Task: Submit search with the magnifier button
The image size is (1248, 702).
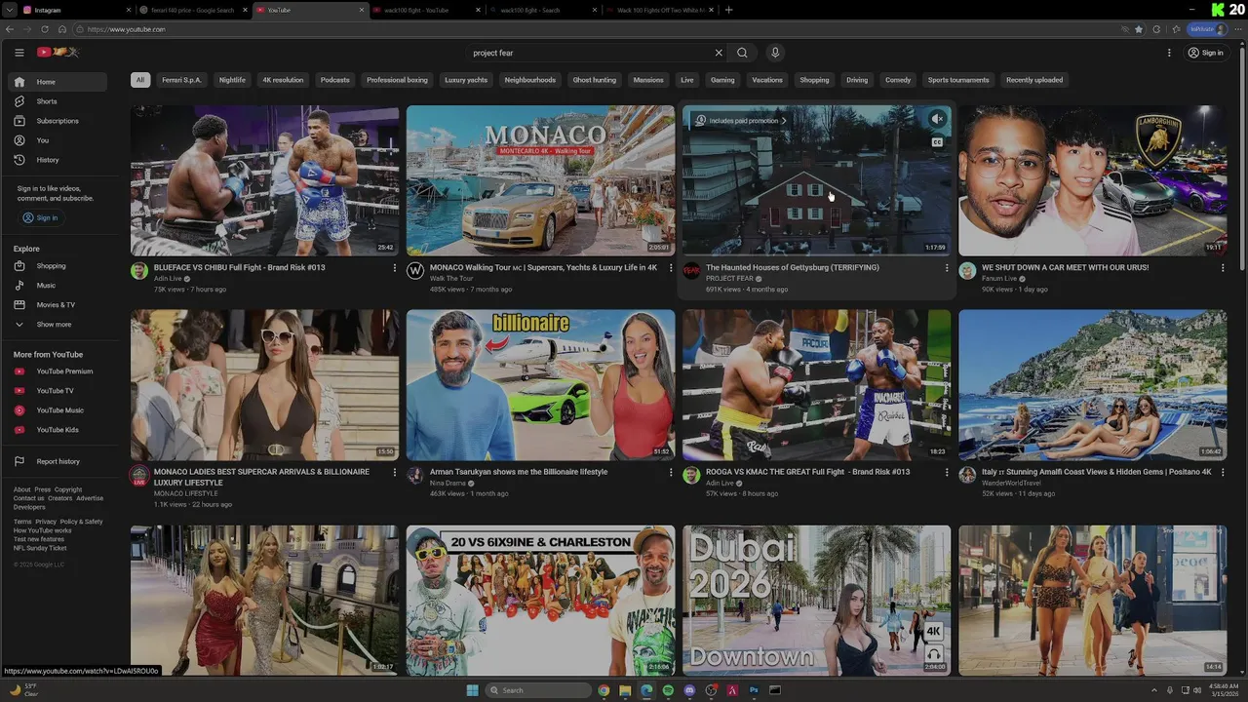Action: coord(742,53)
